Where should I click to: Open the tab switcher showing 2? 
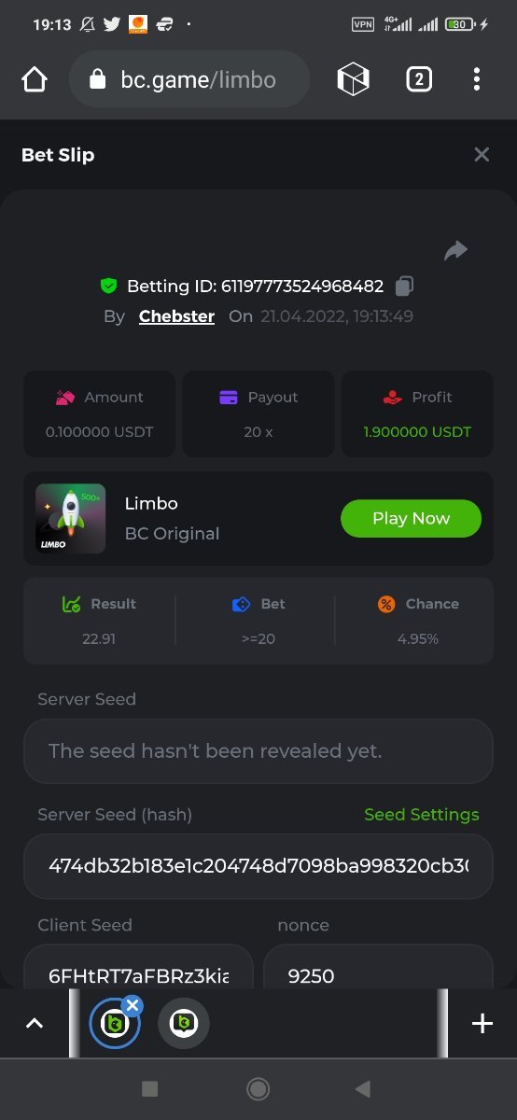419,80
